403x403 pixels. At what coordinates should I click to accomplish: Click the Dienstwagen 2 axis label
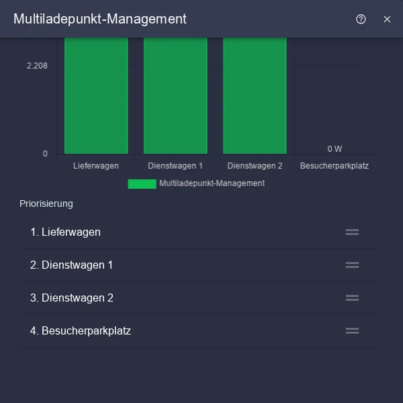[255, 166]
